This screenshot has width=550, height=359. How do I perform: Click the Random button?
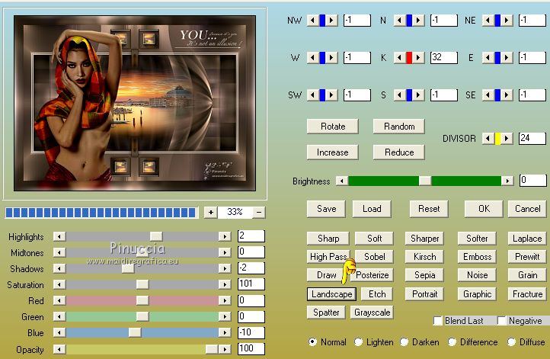399,127
